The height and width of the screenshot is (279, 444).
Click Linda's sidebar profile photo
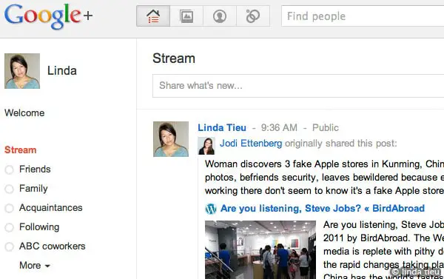[x=22, y=71]
